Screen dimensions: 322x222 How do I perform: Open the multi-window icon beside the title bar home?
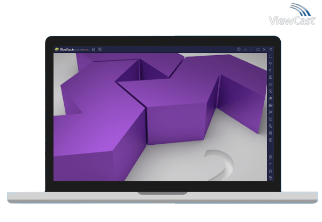[99, 49]
